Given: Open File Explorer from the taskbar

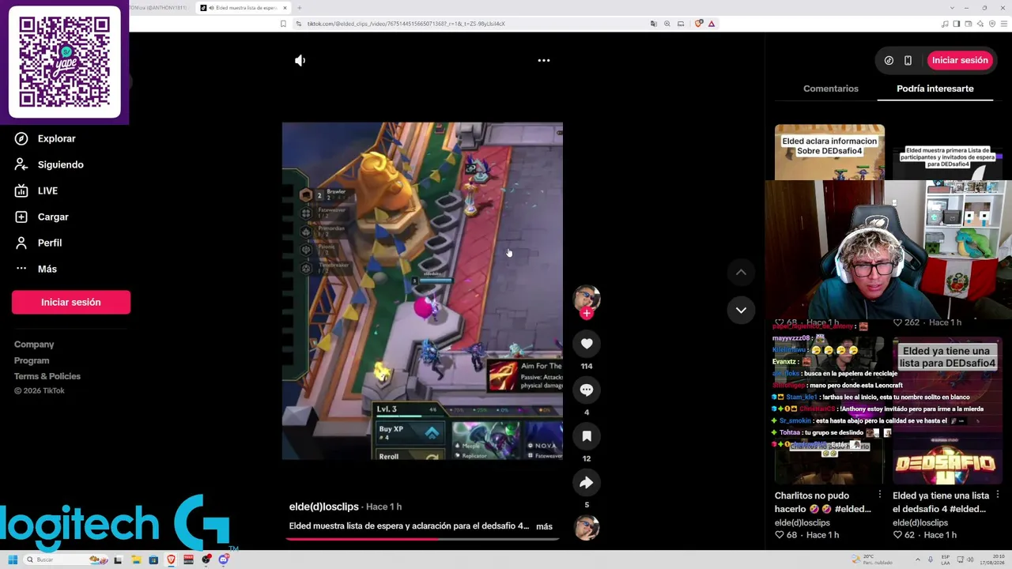Looking at the screenshot, I should (x=135, y=560).
